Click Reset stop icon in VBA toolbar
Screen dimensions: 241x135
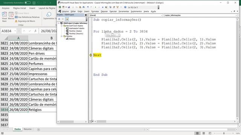coord(103,7)
